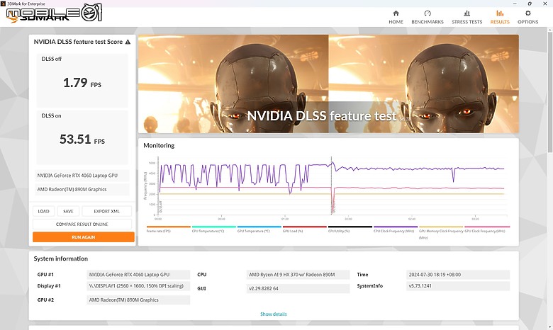Screen dimensions: 553x330
Task: Go to the Benchmarks section
Action: pyautogui.click(x=428, y=17)
